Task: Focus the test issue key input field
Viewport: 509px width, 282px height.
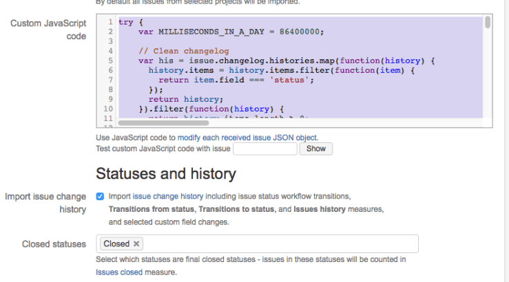Action: pyautogui.click(x=264, y=149)
